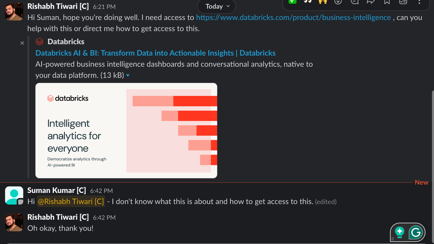This screenshot has height=244, width=434.
Task: Open the Databricks AI & BI title link
Action: tap(155, 53)
